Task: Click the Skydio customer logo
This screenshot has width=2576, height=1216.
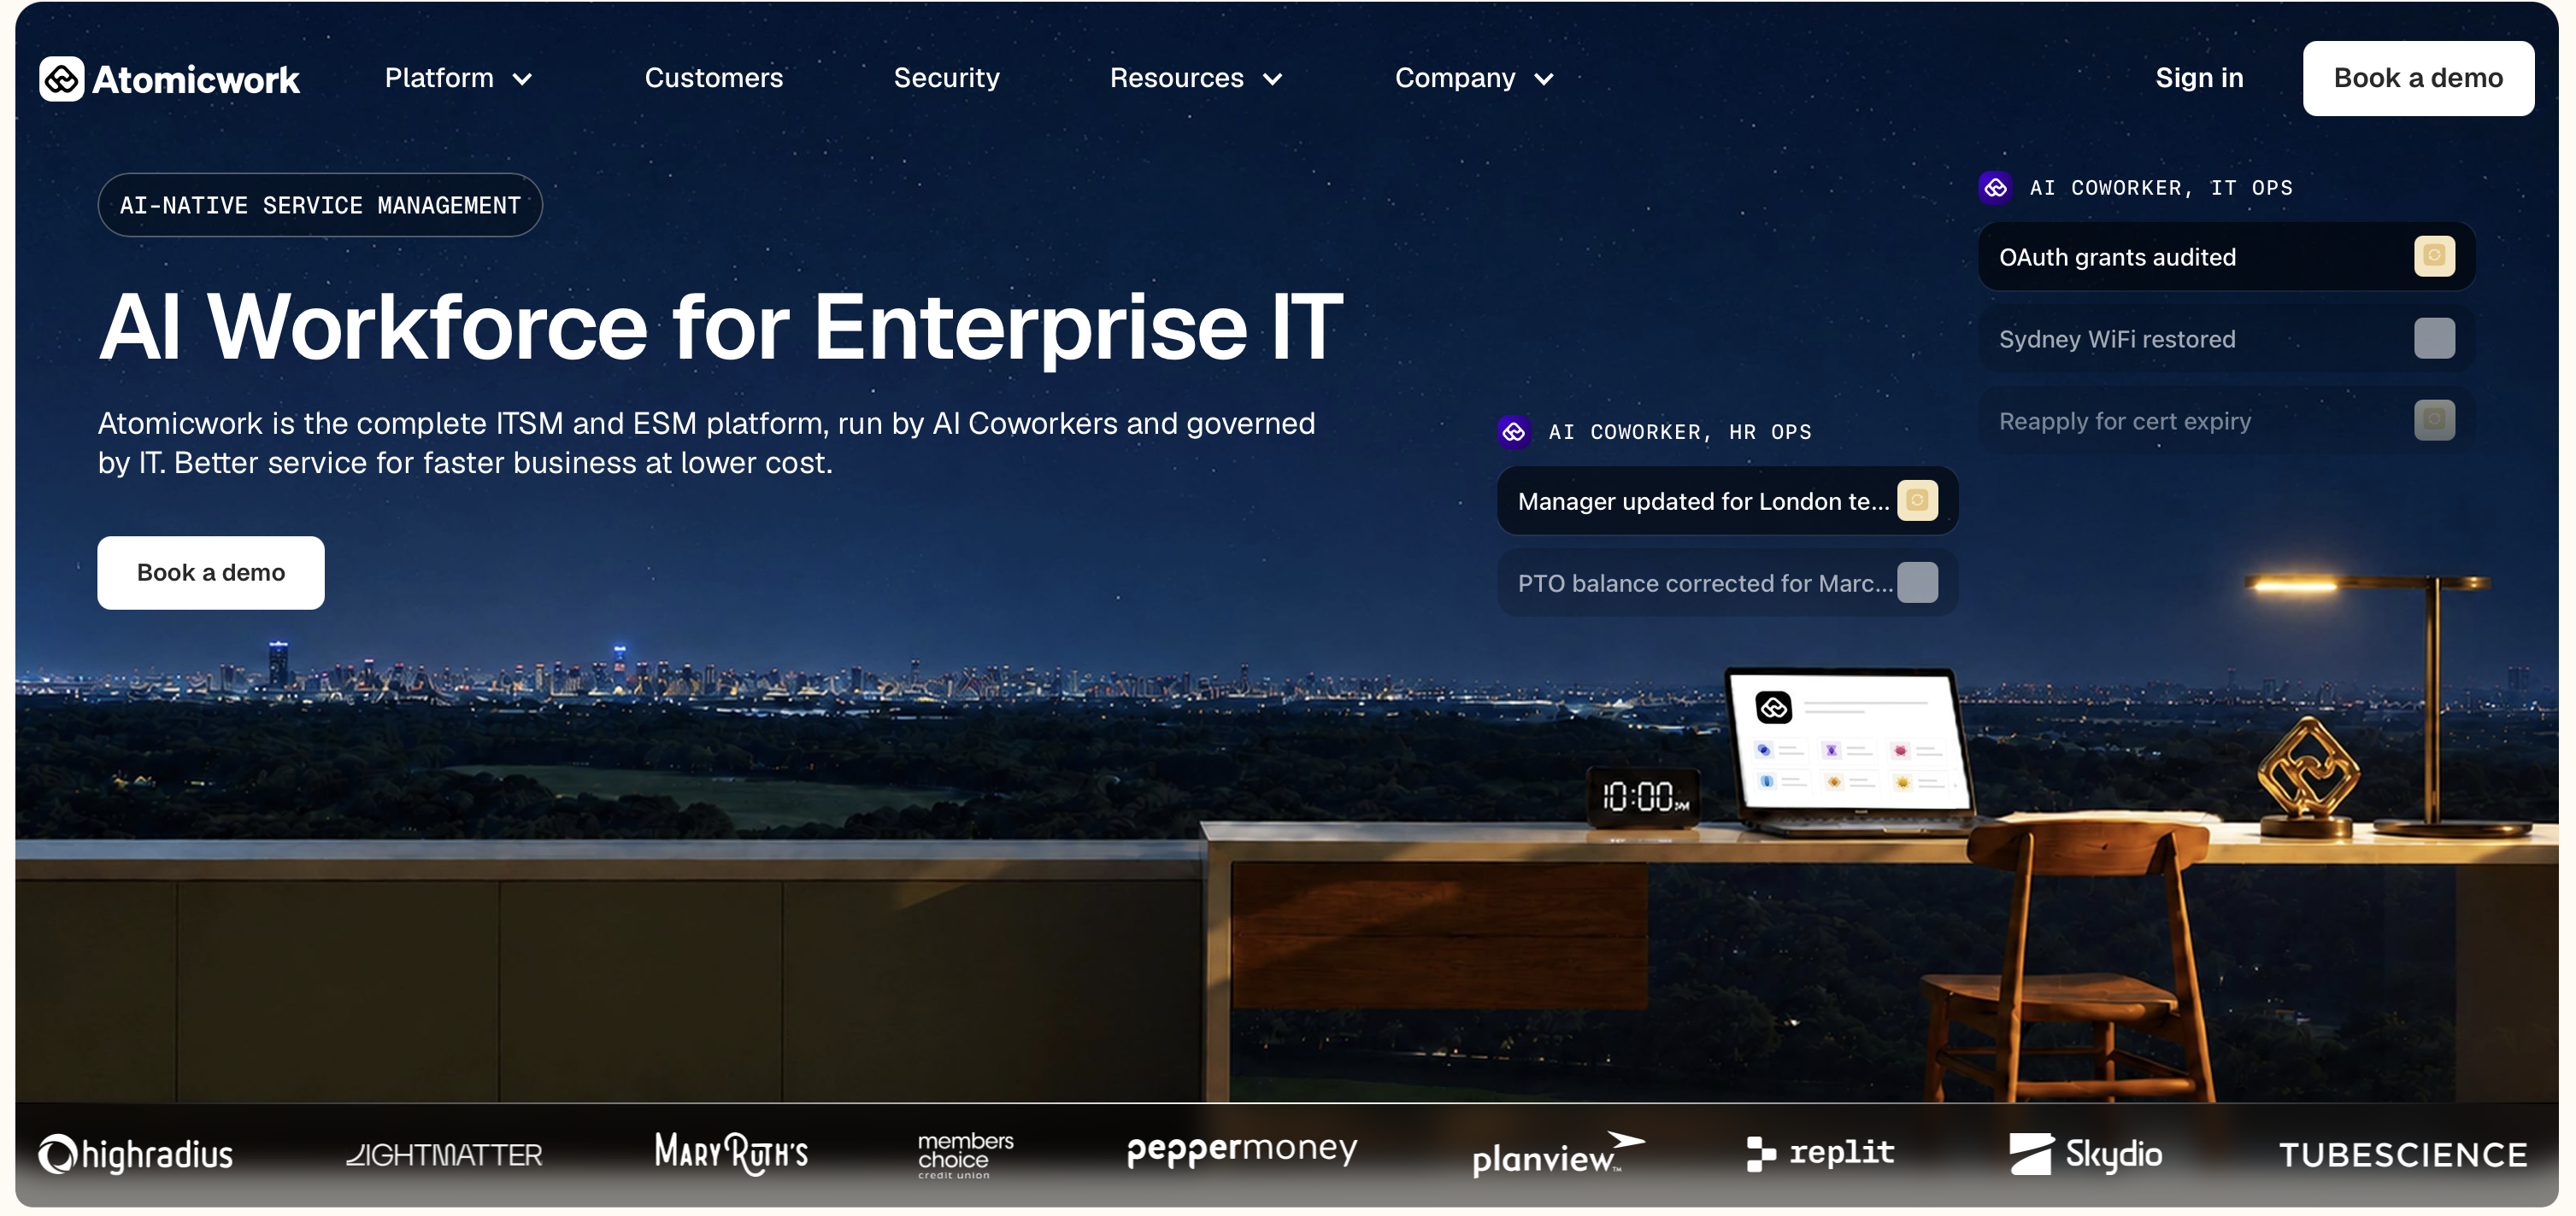Action: (x=2086, y=1154)
